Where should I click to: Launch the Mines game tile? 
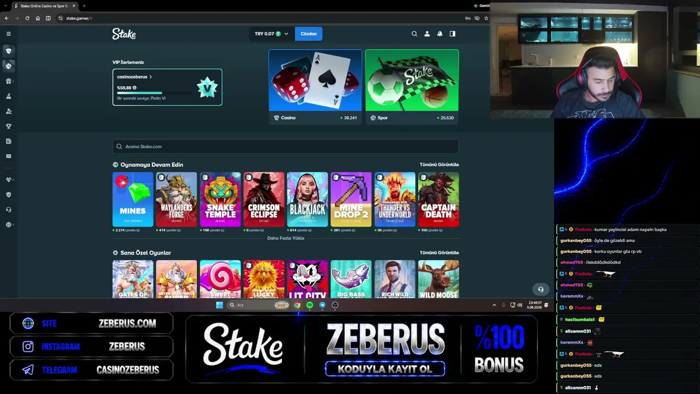pos(133,199)
